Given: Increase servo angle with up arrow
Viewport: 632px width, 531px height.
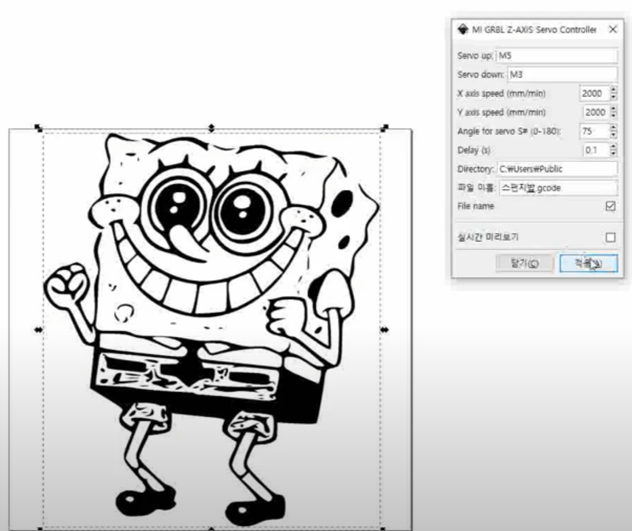Looking at the screenshot, I should [x=613, y=128].
